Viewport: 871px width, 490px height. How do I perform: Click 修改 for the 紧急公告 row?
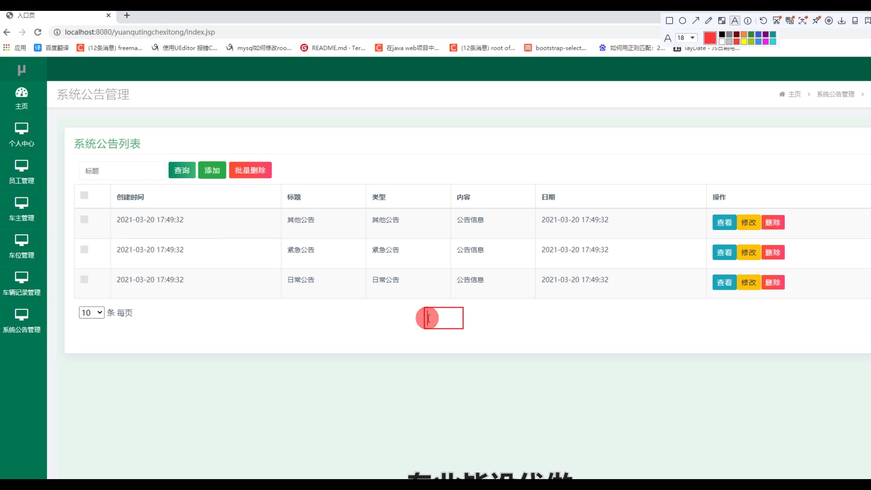[x=749, y=253]
